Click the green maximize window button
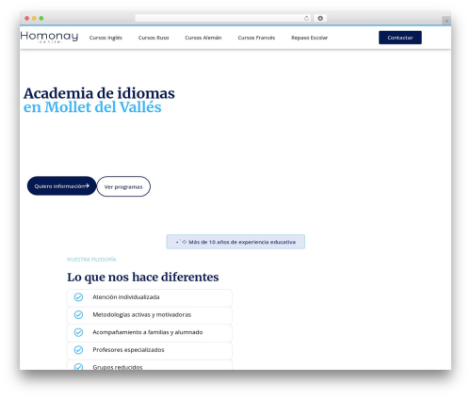471x398 pixels. coord(41,18)
